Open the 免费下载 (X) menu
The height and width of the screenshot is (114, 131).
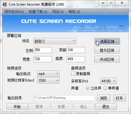(x=38, y=12)
